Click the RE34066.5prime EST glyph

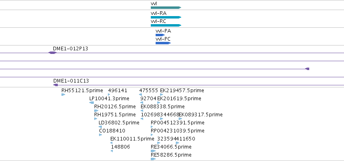153,151
